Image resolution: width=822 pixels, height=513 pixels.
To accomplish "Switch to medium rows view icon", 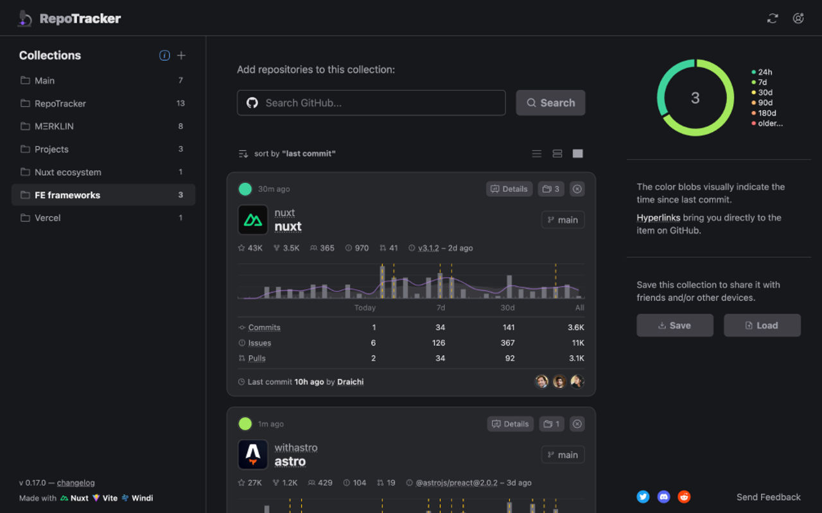I will 557,154.
